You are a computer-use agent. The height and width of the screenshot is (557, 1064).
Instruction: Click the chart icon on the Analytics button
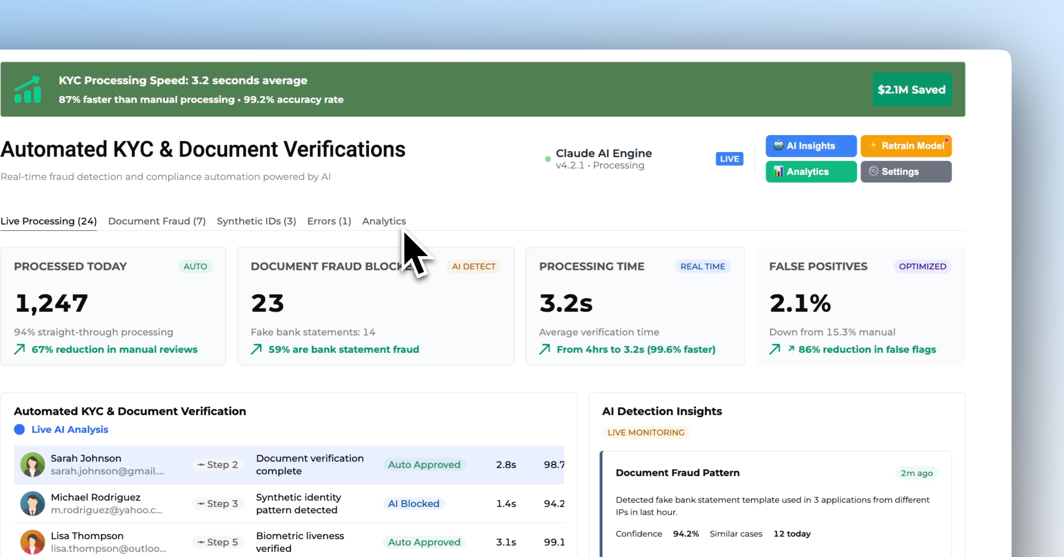click(x=779, y=171)
